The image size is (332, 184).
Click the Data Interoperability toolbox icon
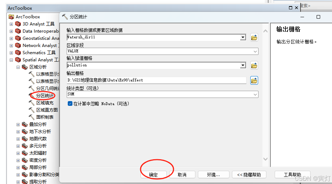point(18,31)
